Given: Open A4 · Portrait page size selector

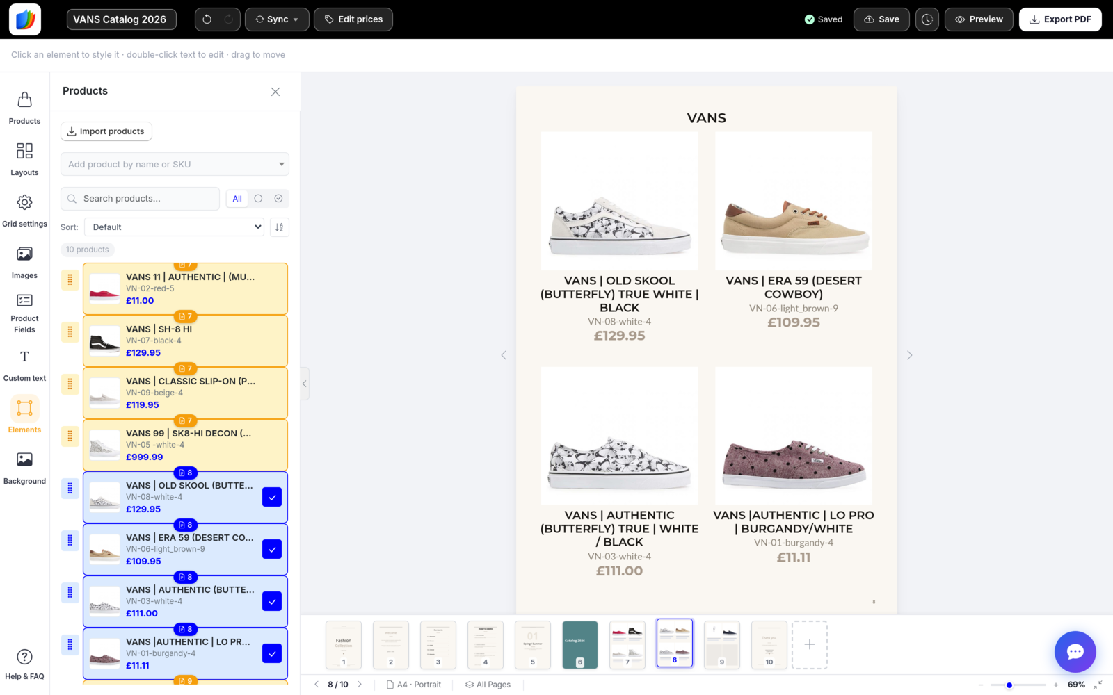Looking at the screenshot, I should [x=414, y=685].
